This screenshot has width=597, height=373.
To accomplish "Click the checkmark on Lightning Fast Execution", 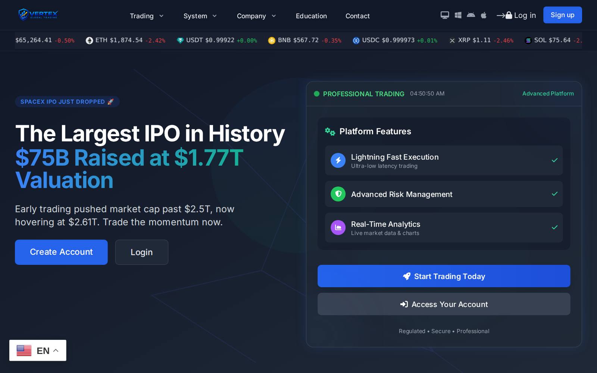I will point(554,160).
